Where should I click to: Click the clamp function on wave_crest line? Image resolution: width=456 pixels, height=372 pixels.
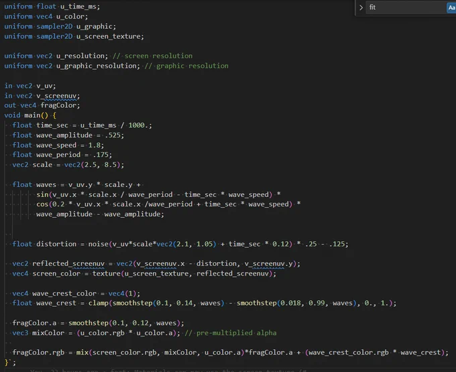click(x=99, y=303)
